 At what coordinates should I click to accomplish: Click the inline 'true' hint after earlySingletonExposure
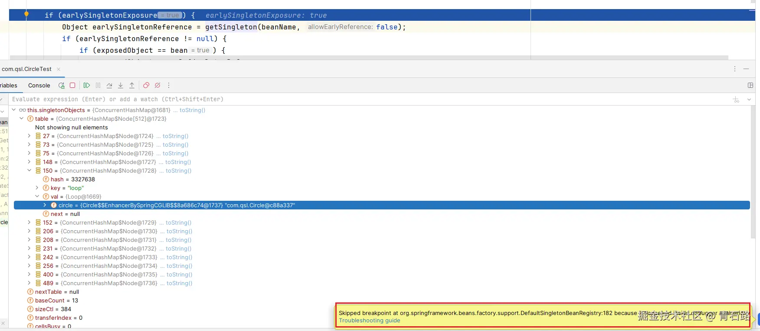click(170, 15)
